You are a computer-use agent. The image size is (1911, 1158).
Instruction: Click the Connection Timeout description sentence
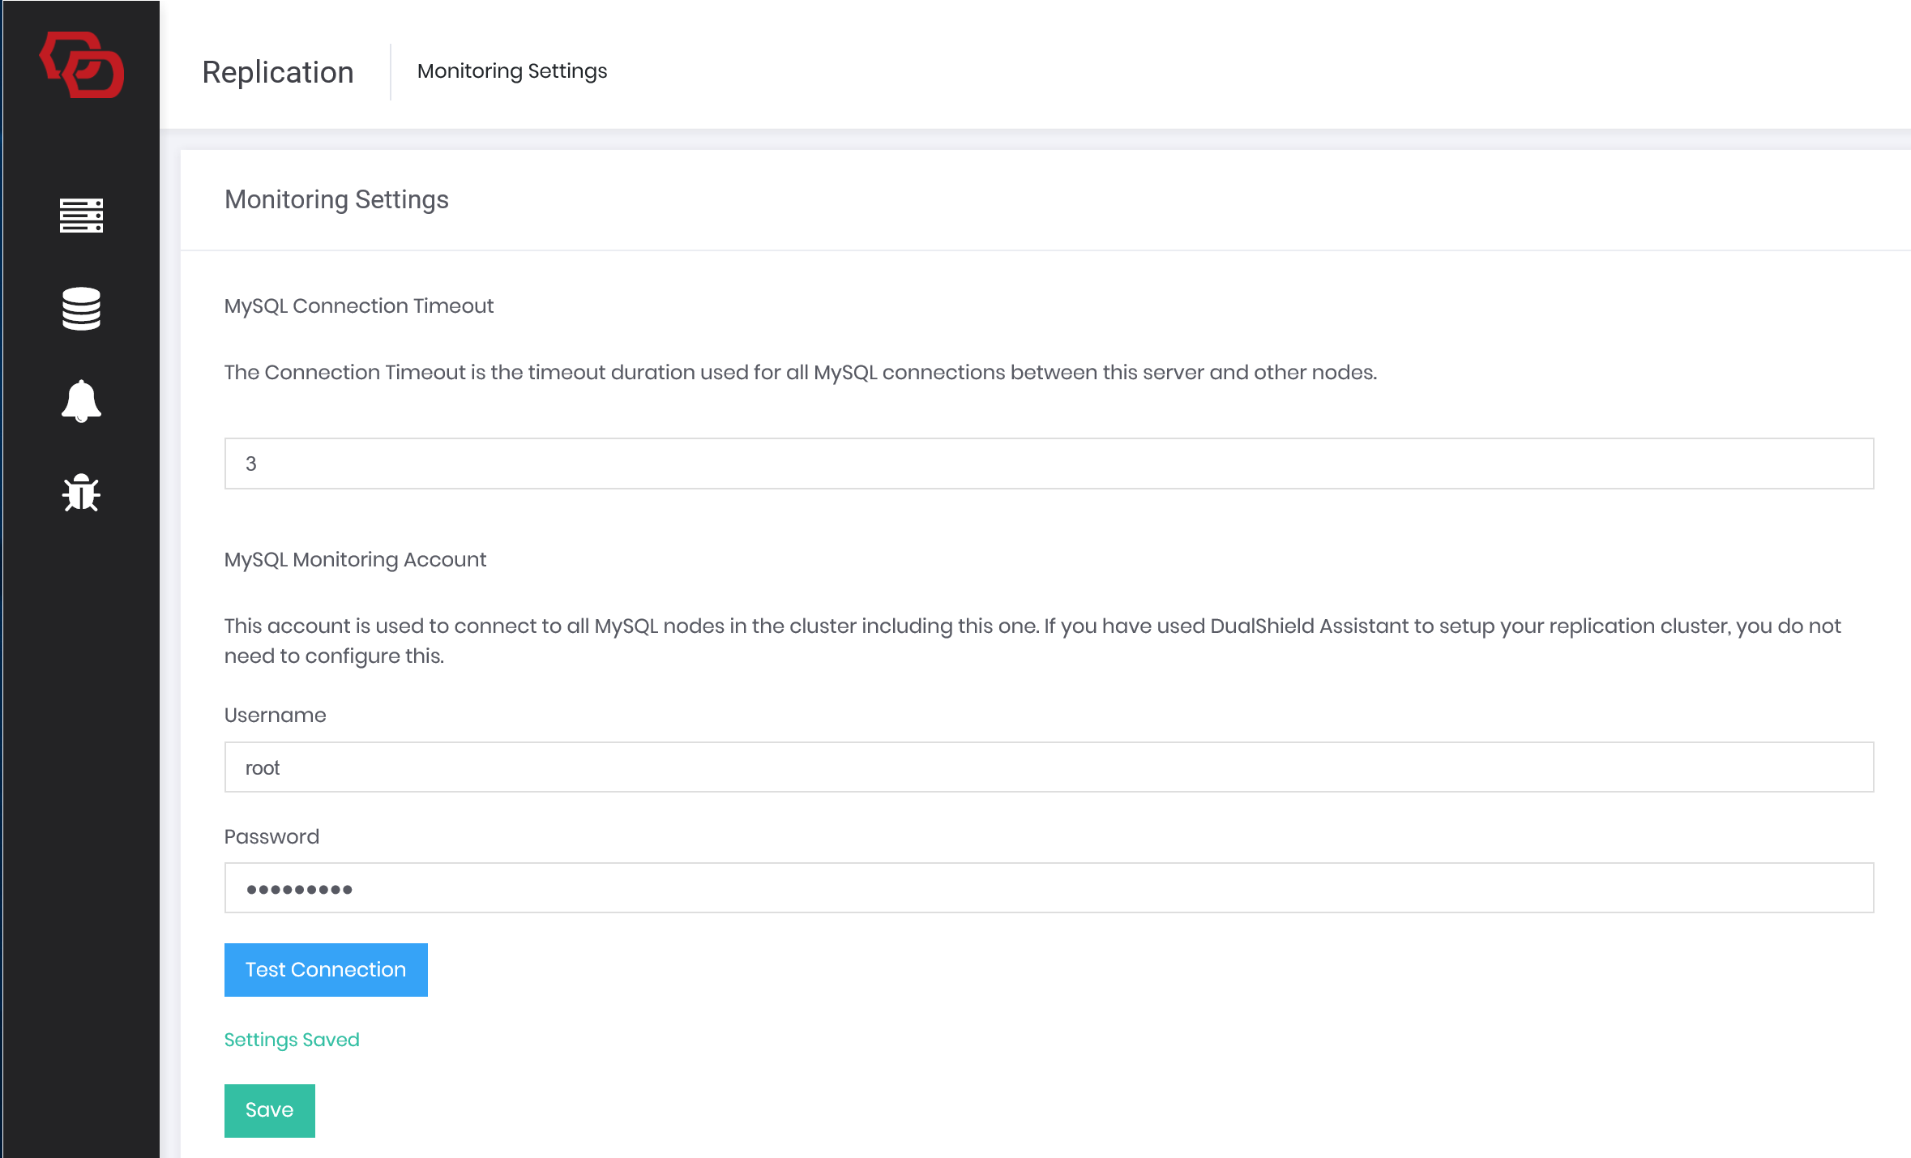(800, 373)
